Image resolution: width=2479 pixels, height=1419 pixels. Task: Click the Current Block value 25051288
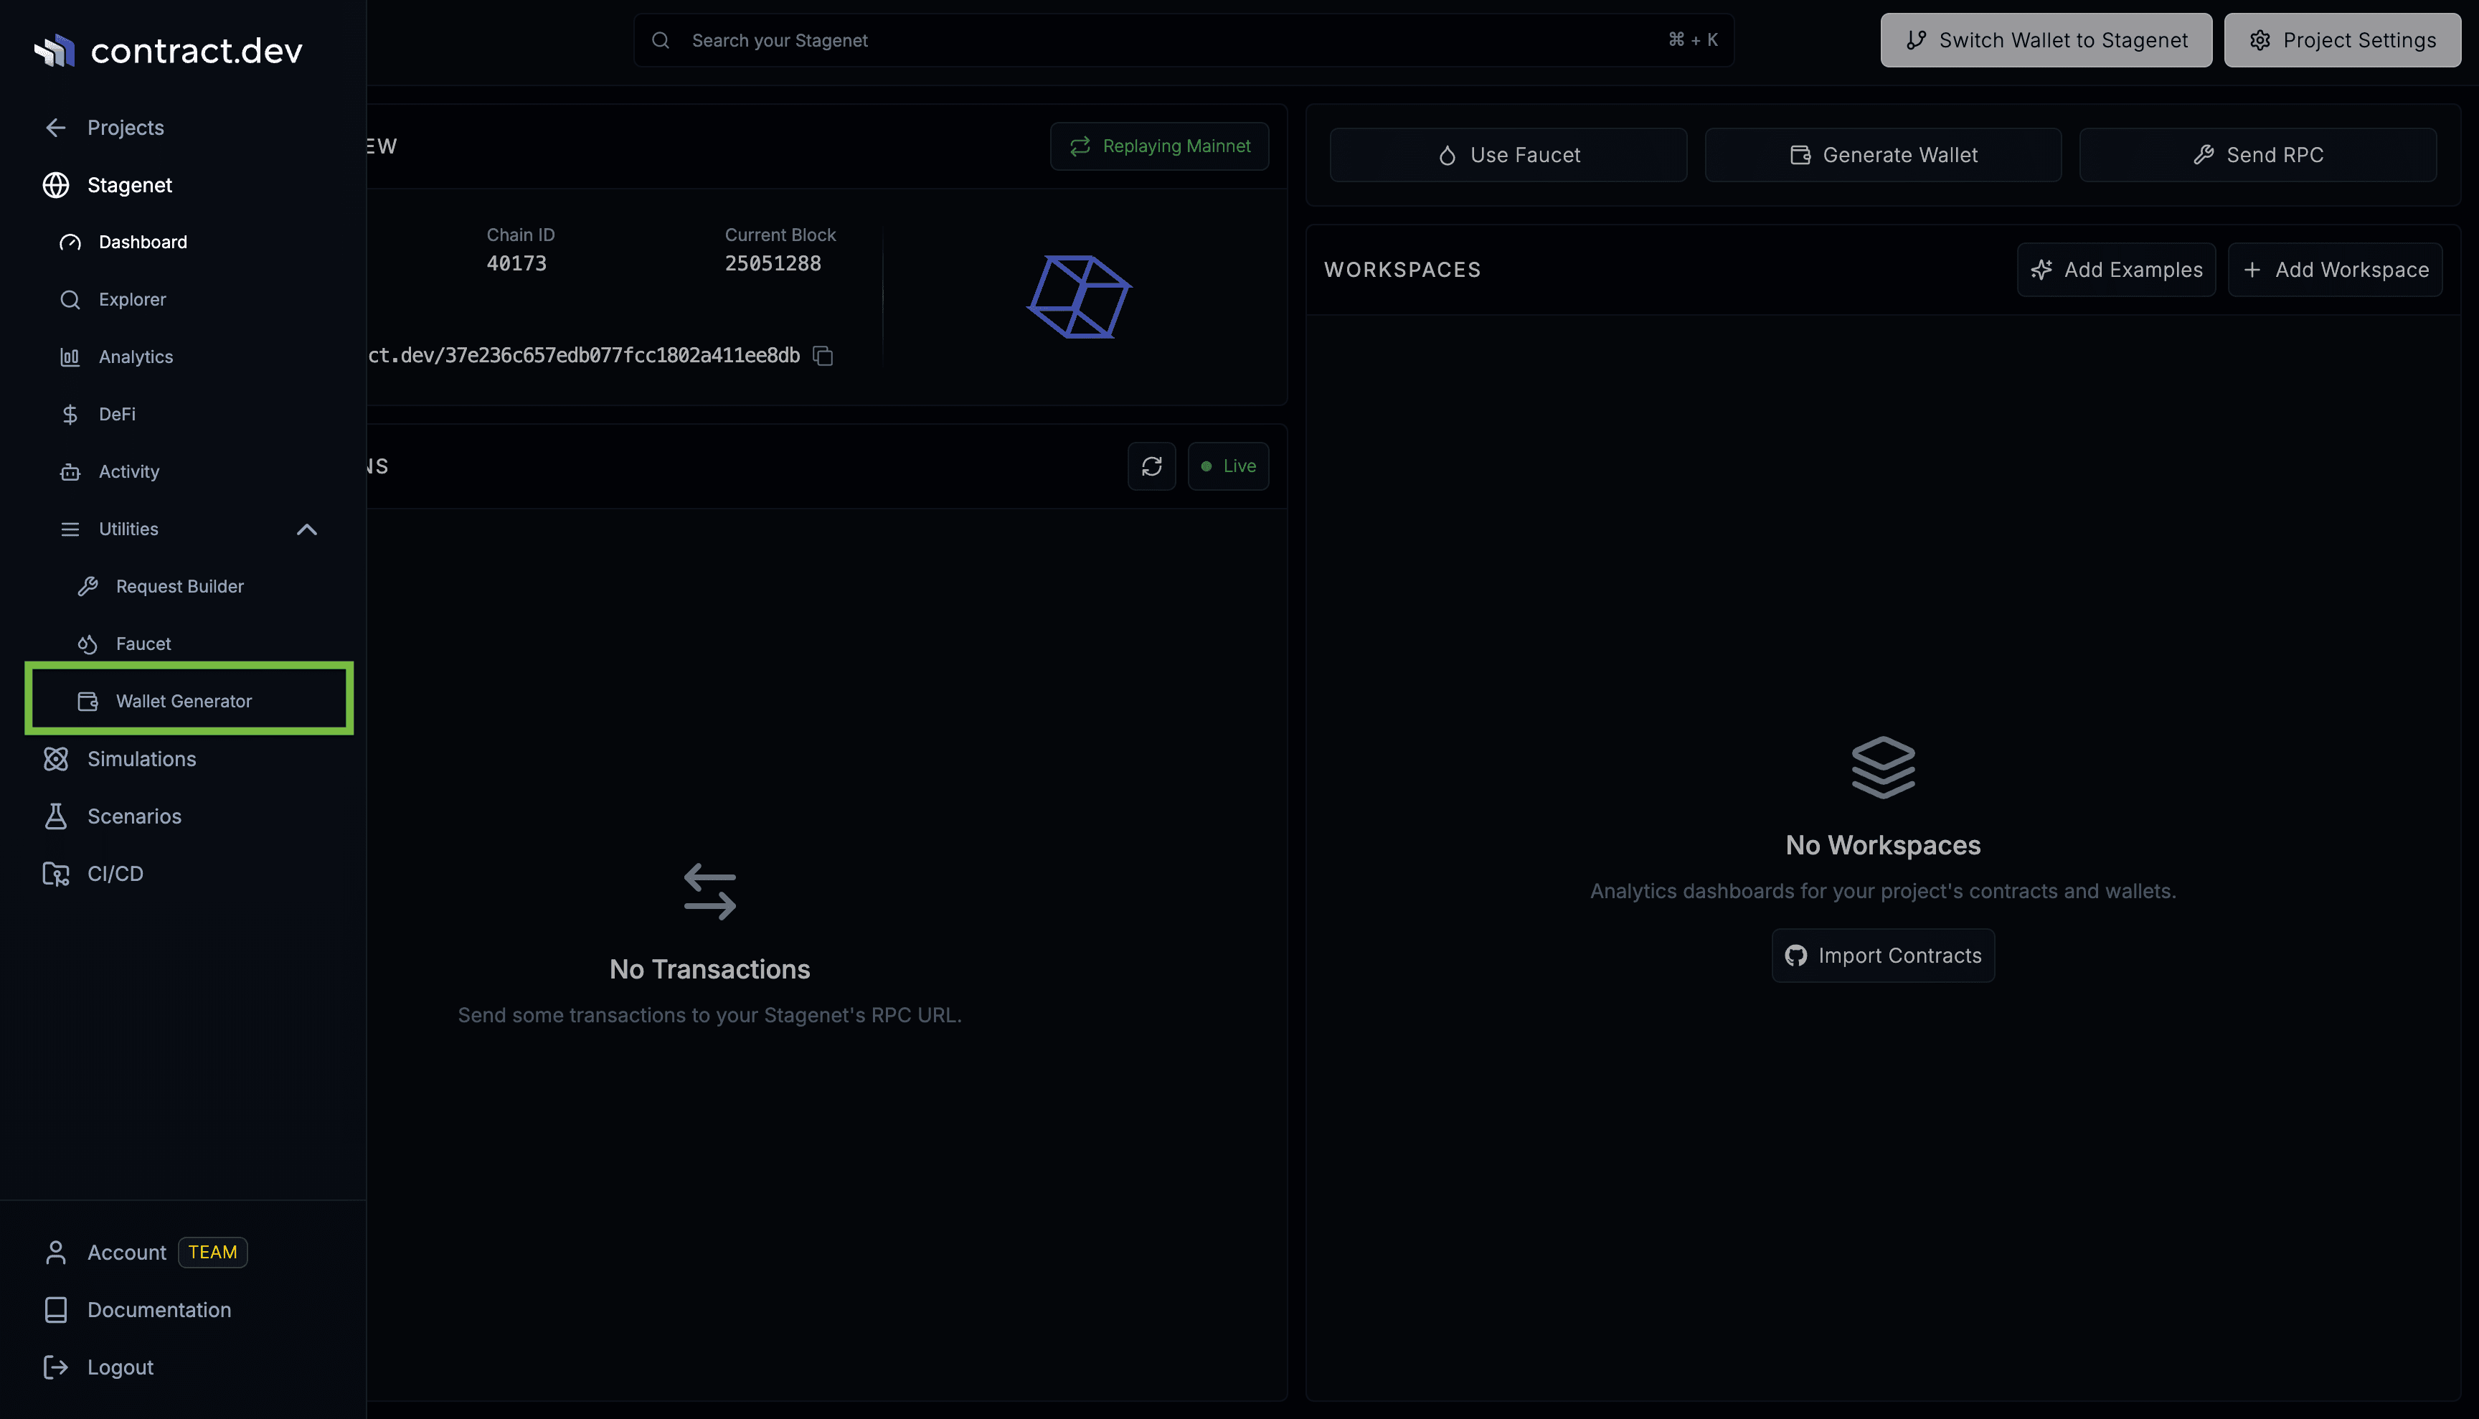[x=773, y=263]
